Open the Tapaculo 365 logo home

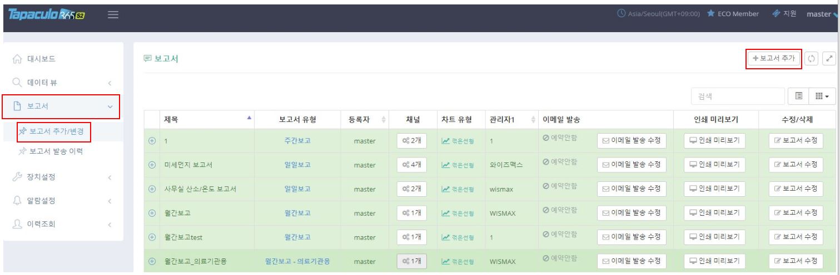pyautogui.click(x=46, y=14)
